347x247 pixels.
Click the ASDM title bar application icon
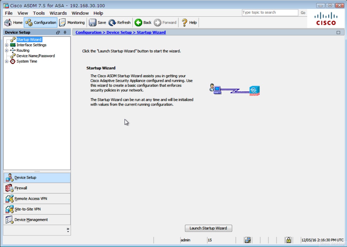[x=6, y=6]
